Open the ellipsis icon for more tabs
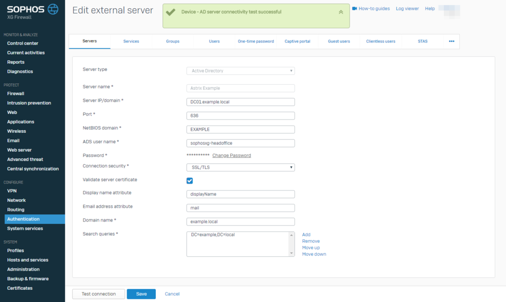The width and height of the screenshot is (506, 302). pyautogui.click(x=451, y=41)
